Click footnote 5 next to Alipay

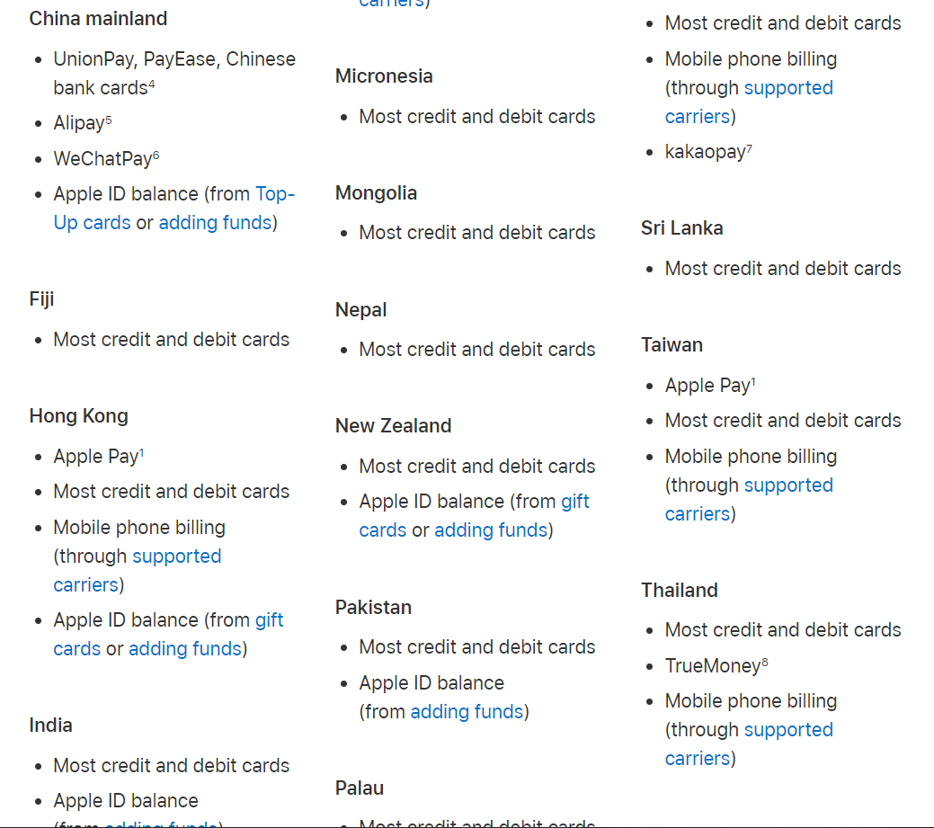[109, 120]
